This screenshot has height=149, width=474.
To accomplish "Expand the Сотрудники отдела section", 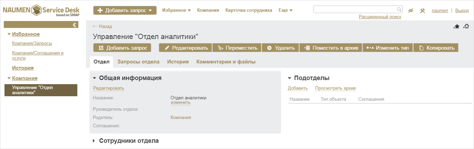I will coord(94,141).
